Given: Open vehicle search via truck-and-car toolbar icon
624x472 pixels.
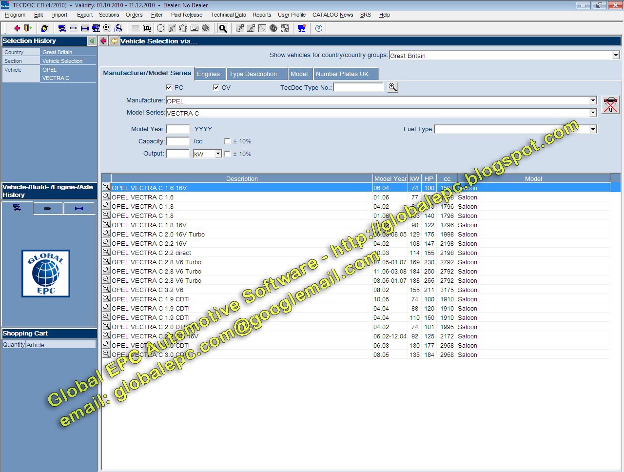Looking at the screenshot, I should [62, 28].
